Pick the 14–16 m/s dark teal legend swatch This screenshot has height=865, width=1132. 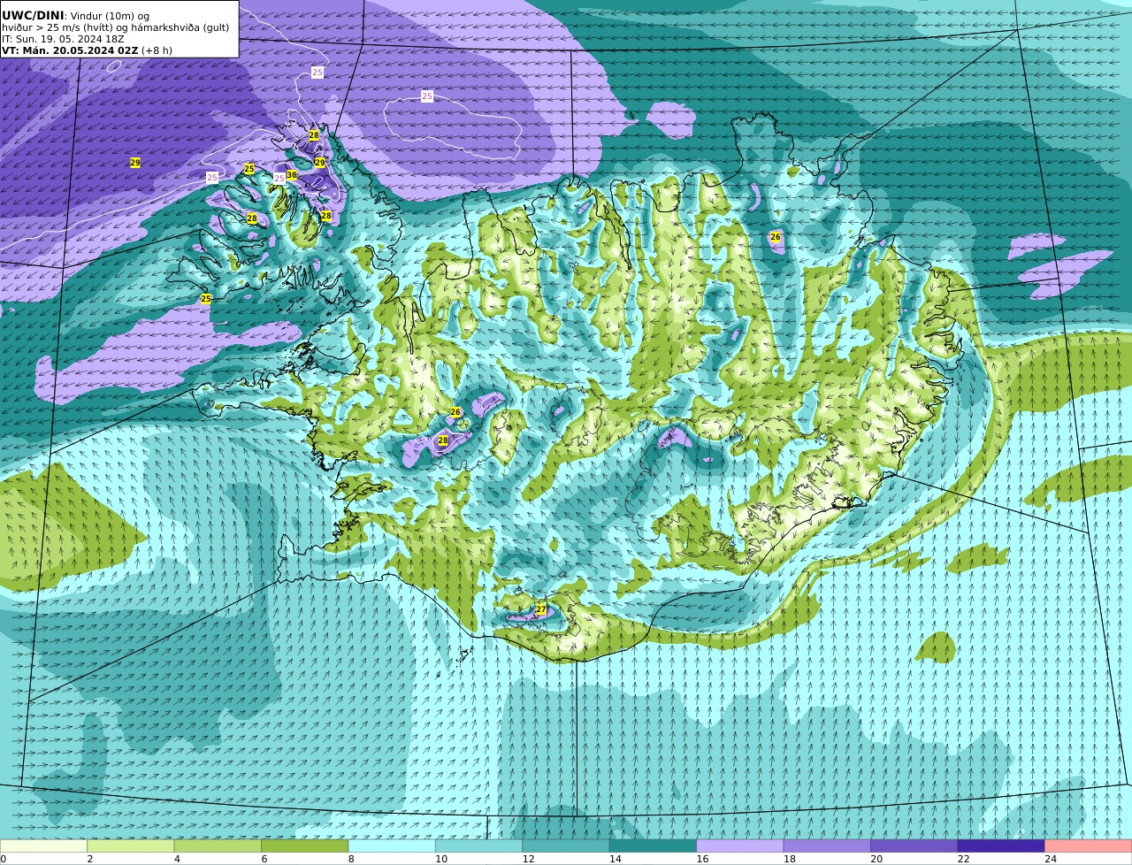653,846
